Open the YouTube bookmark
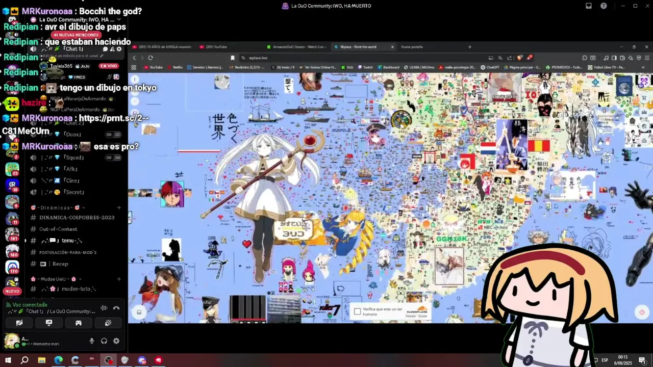653x367 pixels. point(153,67)
